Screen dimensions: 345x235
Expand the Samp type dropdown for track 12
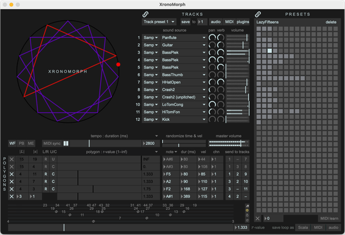click(x=150, y=120)
